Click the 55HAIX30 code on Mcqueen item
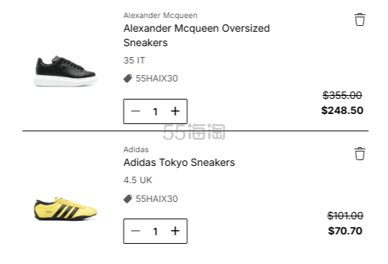Viewport: 388px width, 264px height. pos(156,79)
